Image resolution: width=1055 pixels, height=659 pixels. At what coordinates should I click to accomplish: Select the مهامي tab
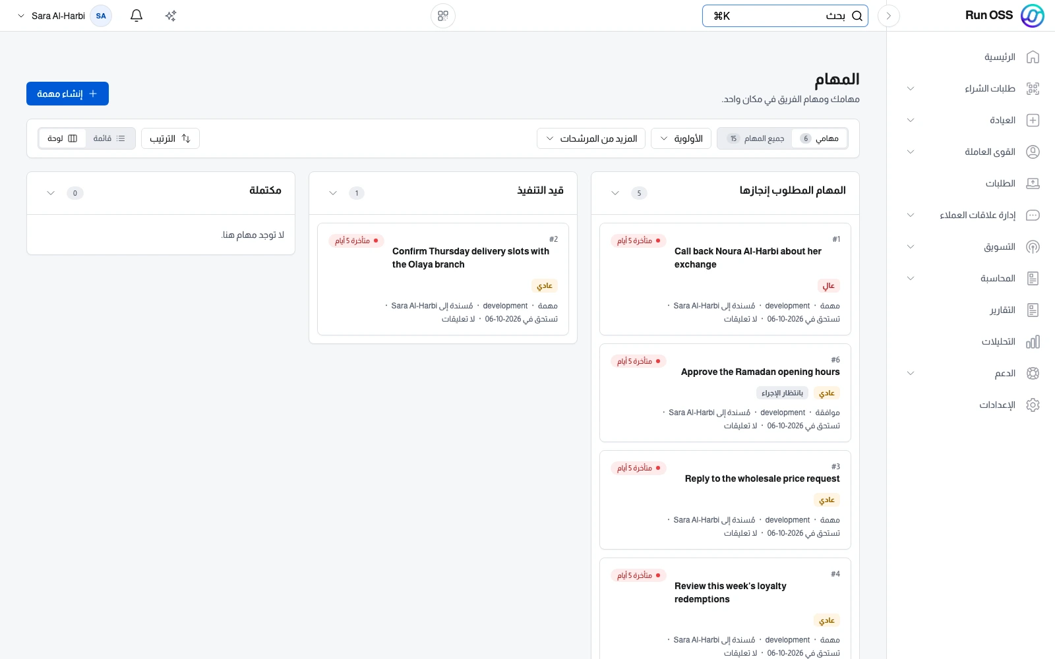[x=819, y=138]
